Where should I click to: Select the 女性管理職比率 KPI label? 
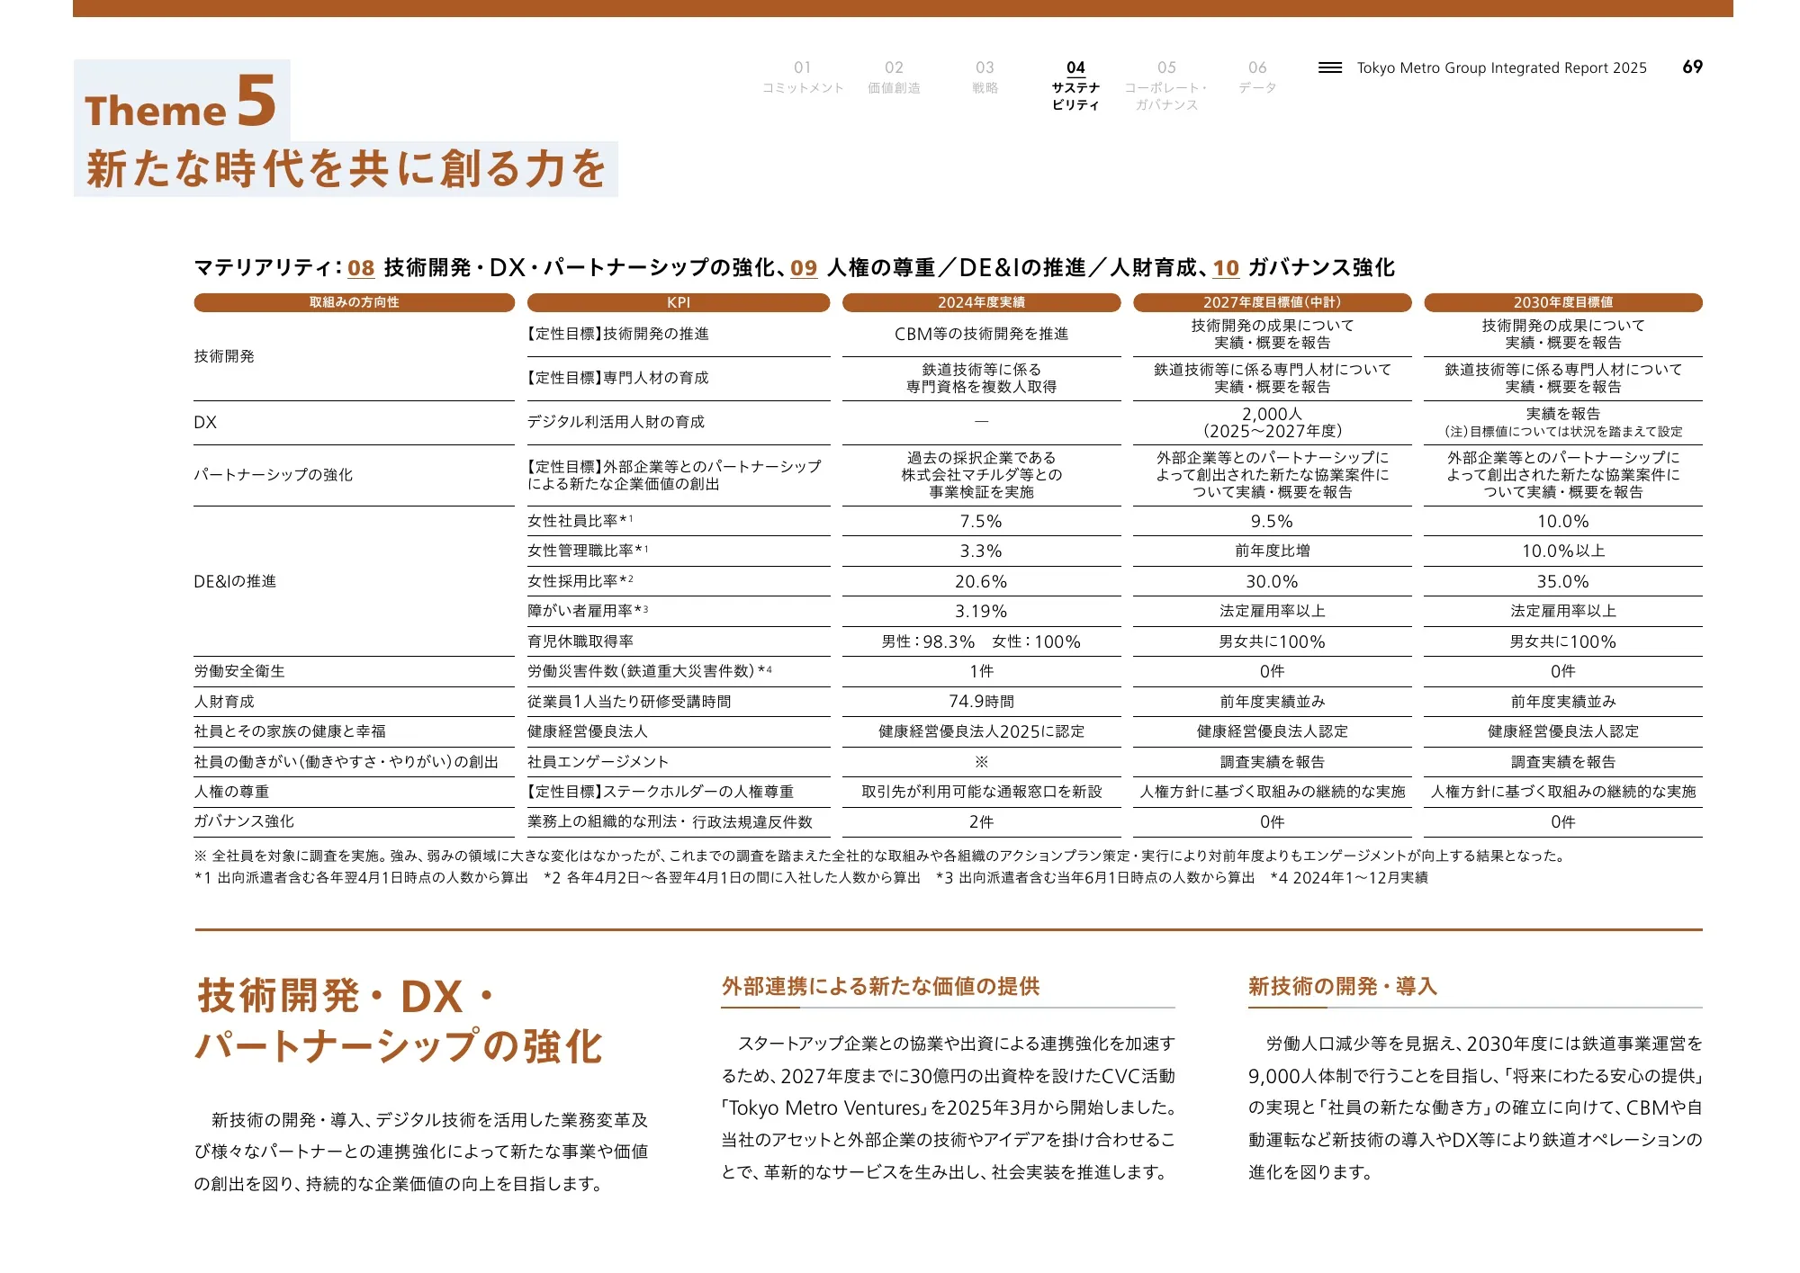coord(588,551)
